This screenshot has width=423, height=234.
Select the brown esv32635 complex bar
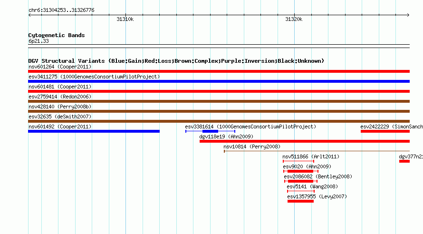click(219, 121)
